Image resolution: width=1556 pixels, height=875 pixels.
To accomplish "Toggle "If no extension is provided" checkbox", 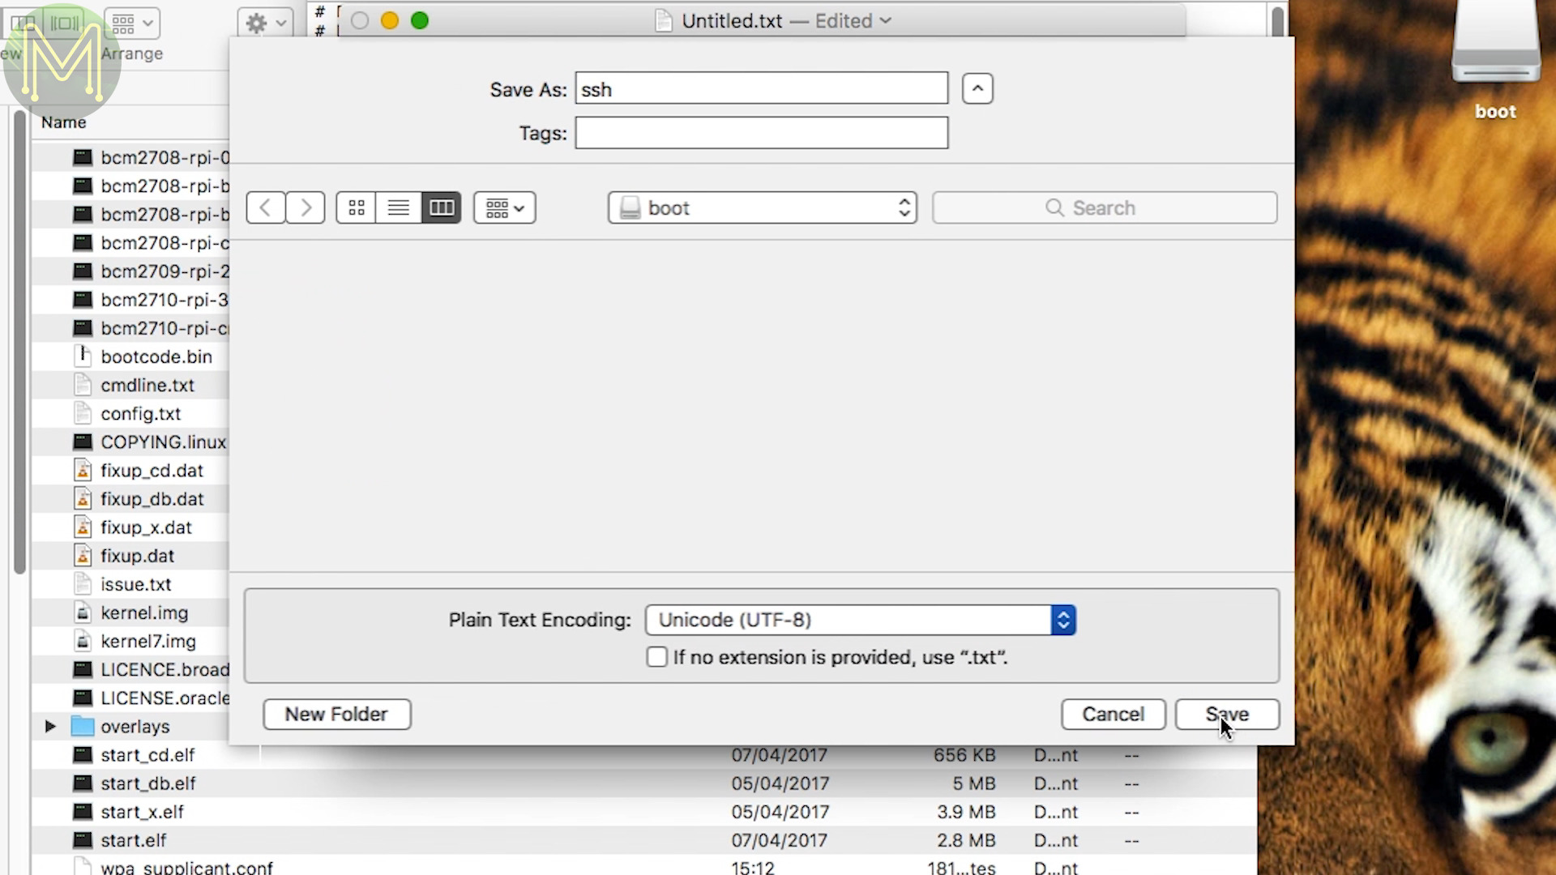I will (656, 657).
